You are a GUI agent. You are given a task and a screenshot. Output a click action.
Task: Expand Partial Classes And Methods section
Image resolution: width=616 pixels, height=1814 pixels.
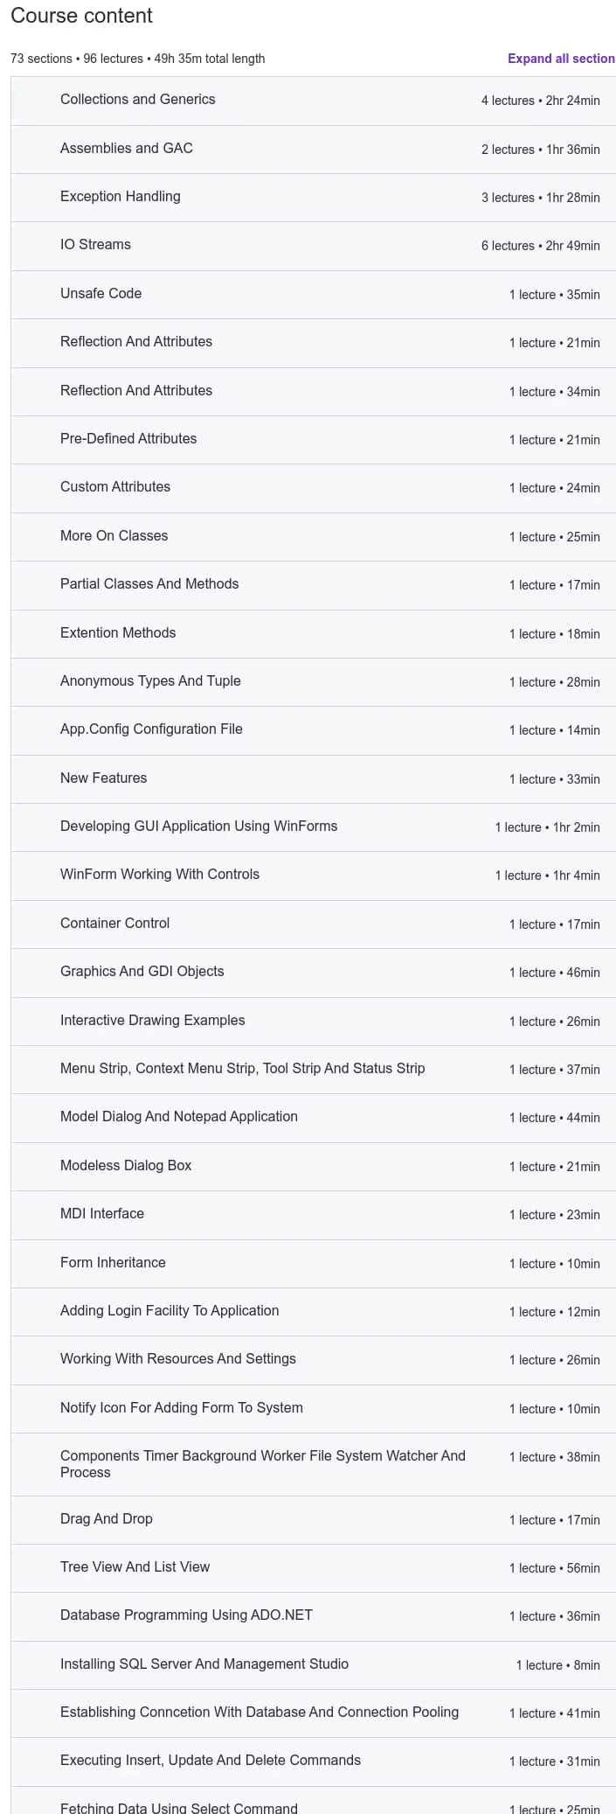coord(313,585)
